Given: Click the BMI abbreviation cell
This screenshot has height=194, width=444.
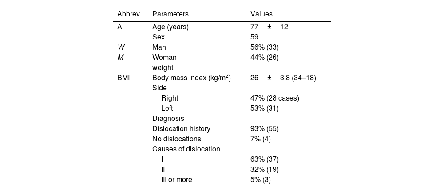Looking at the screenshot, I should pos(124,78).
